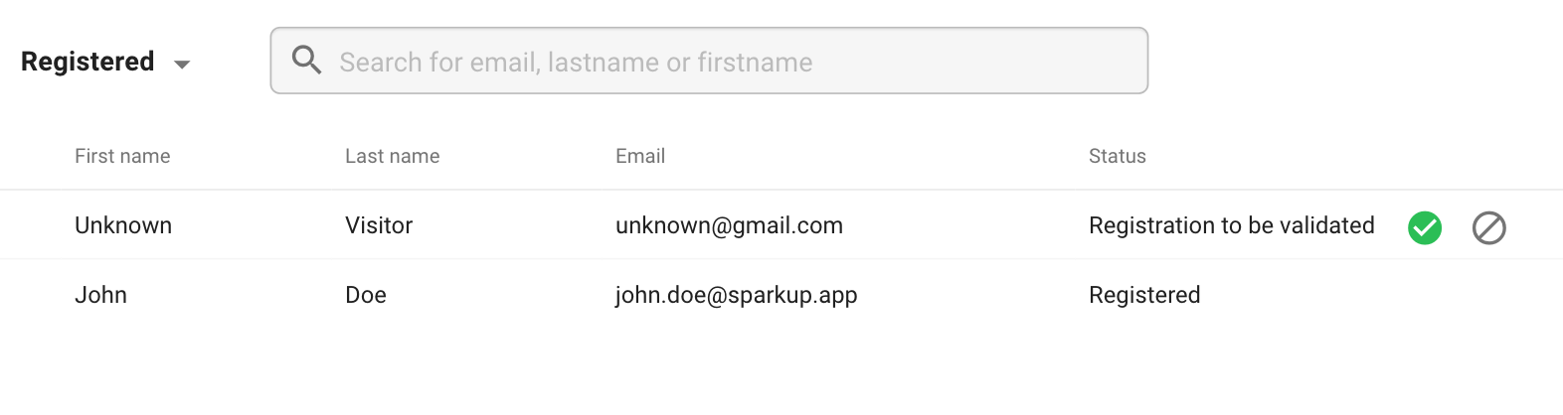Select the Unknown first name cell
Screen dimensions: 1563x415
click(x=123, y=225)
